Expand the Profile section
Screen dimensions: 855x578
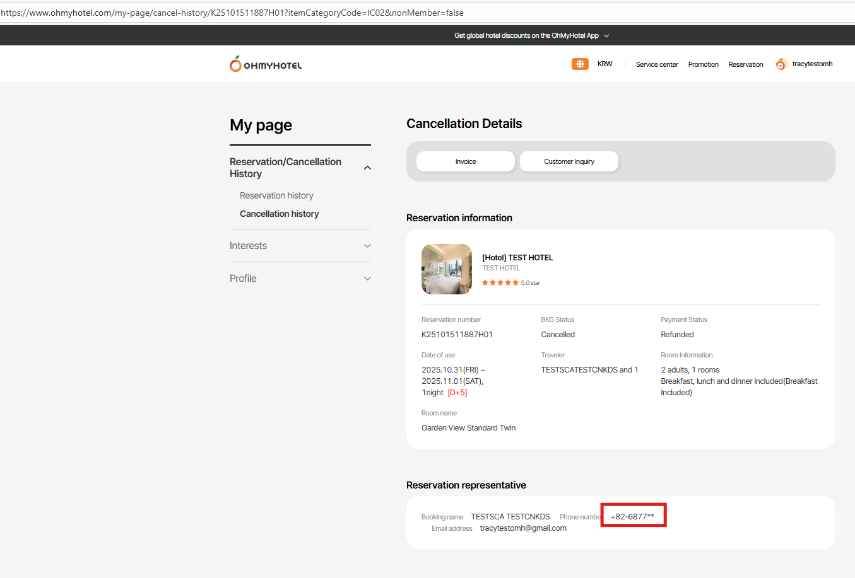[x=367, y=279]
